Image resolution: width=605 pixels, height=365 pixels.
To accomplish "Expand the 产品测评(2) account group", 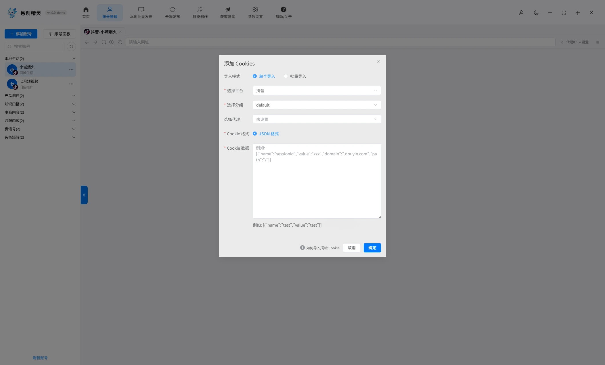I will click(40, 96).
